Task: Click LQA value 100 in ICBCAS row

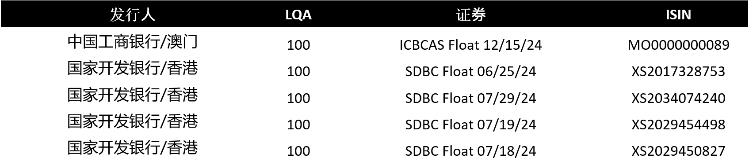Action: [298, 45]
